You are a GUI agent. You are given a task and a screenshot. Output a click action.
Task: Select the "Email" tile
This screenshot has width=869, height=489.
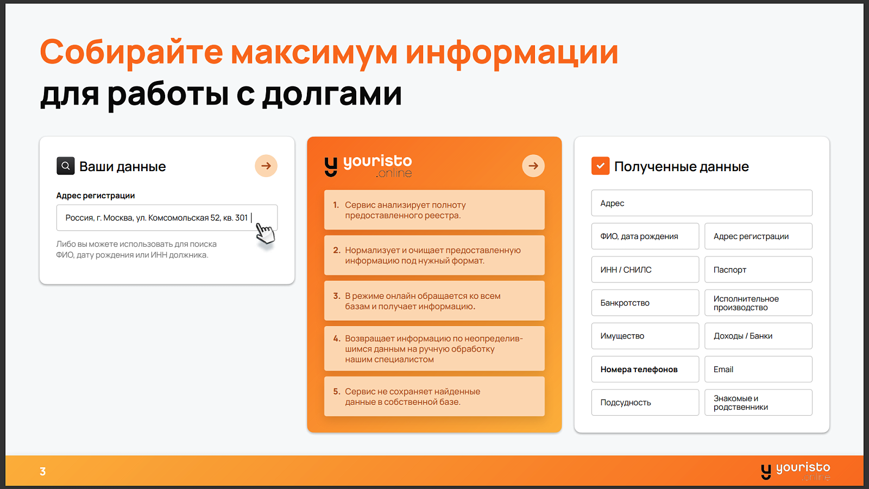758,369
